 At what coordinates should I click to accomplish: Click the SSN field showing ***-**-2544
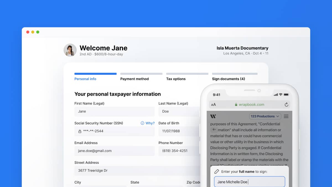(115, 131)
